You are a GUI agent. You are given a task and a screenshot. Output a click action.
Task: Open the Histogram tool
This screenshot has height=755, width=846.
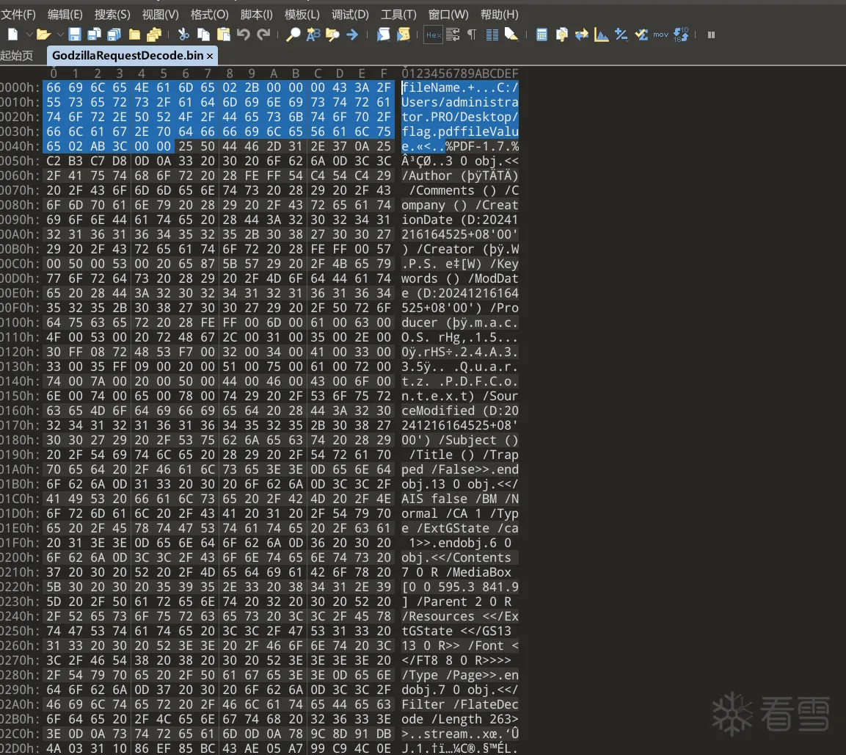(601, 35)
